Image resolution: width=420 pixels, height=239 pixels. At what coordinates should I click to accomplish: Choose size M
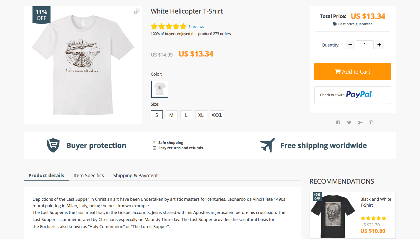click(171, 115)
